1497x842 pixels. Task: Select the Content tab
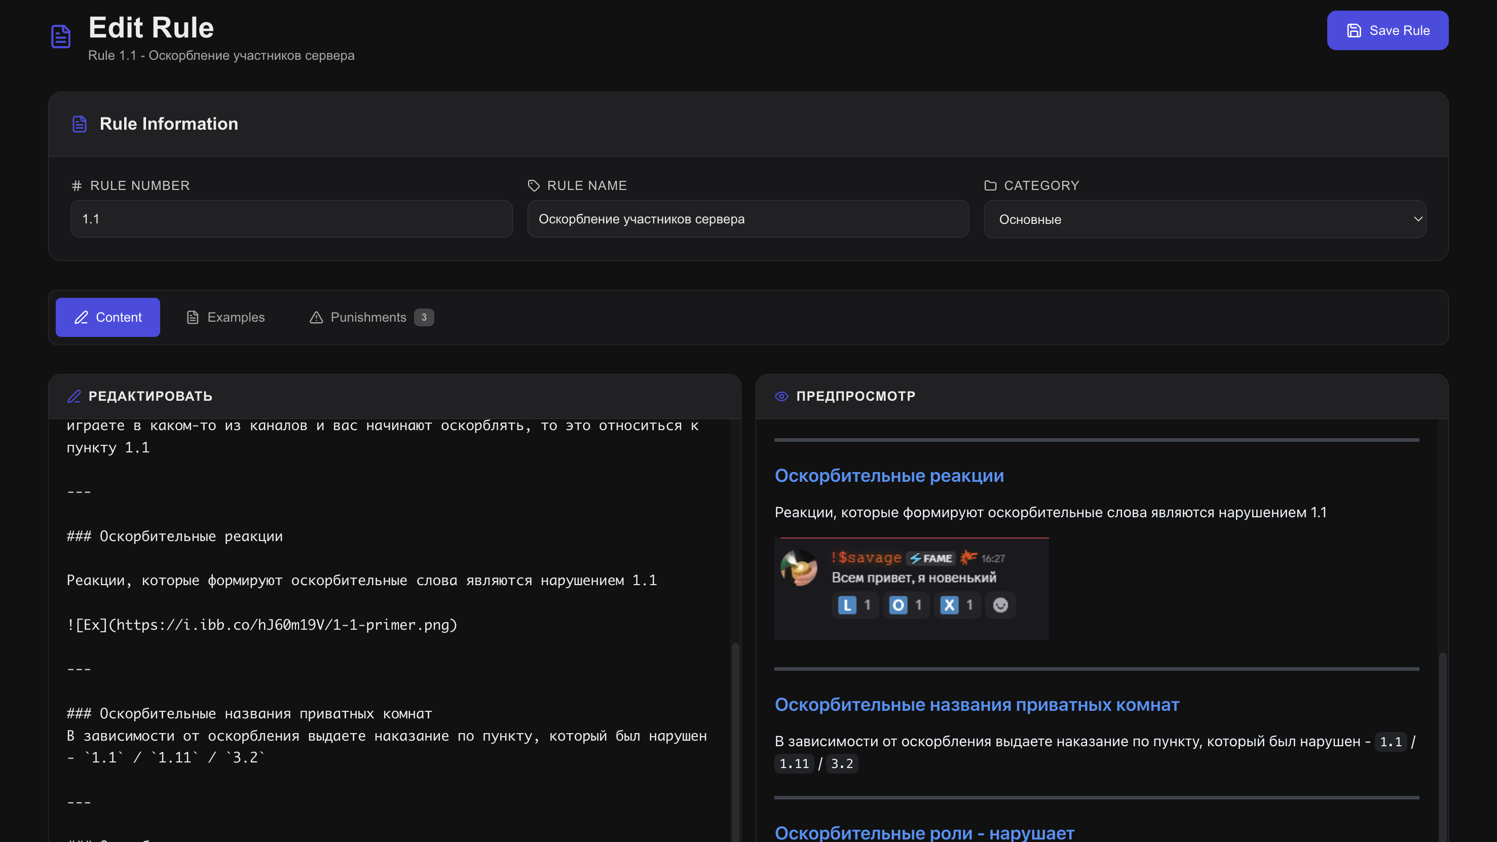(108, 317)
